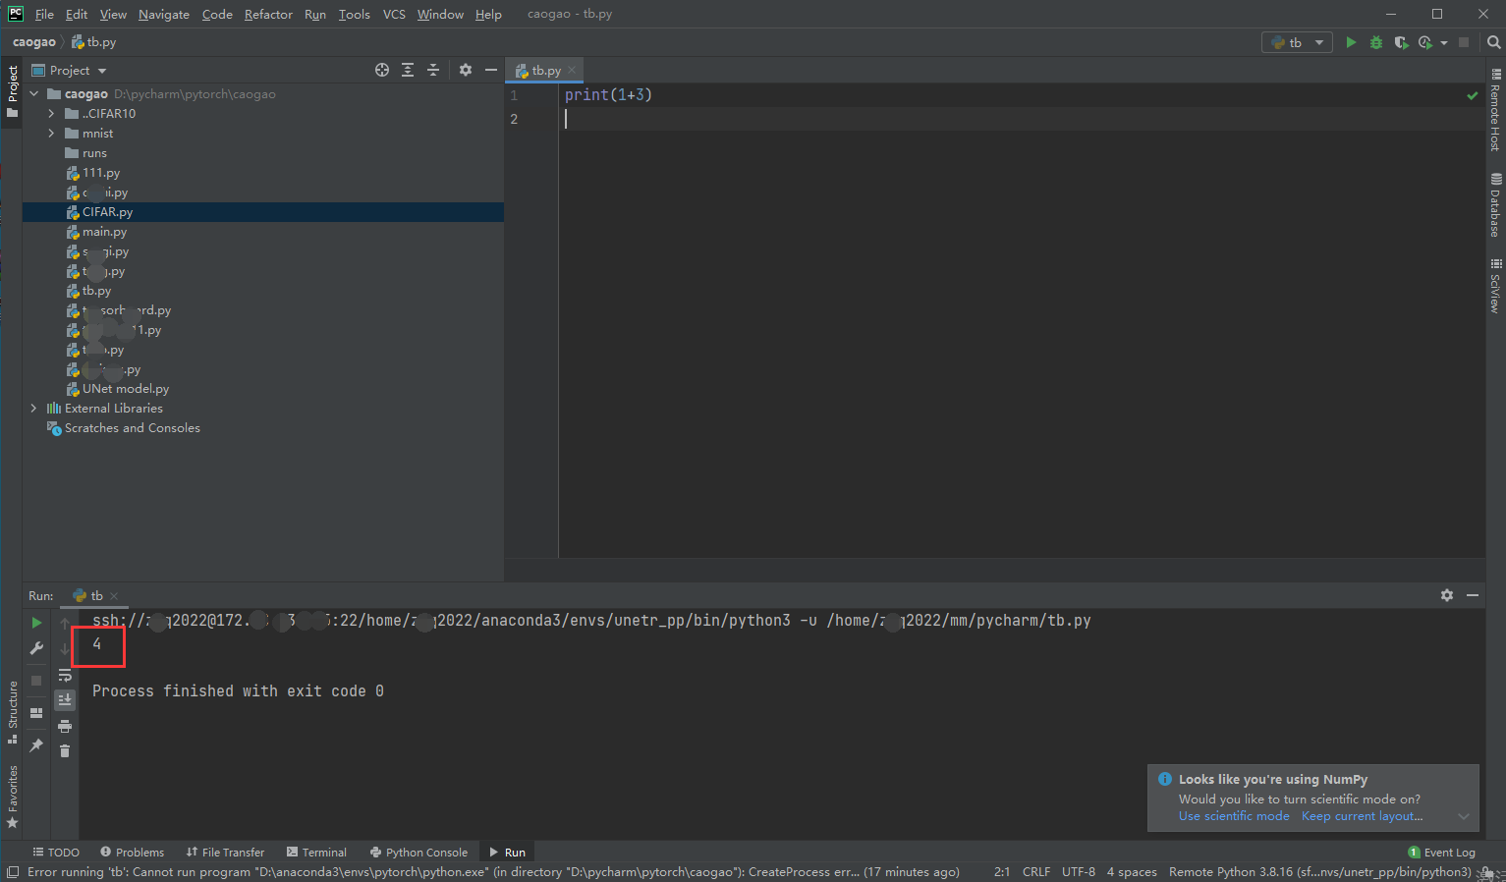
Task: Click Select Opened File target icon
Action: pos(382,70)
